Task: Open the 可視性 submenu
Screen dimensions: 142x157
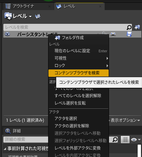Action: click(78, 58)
